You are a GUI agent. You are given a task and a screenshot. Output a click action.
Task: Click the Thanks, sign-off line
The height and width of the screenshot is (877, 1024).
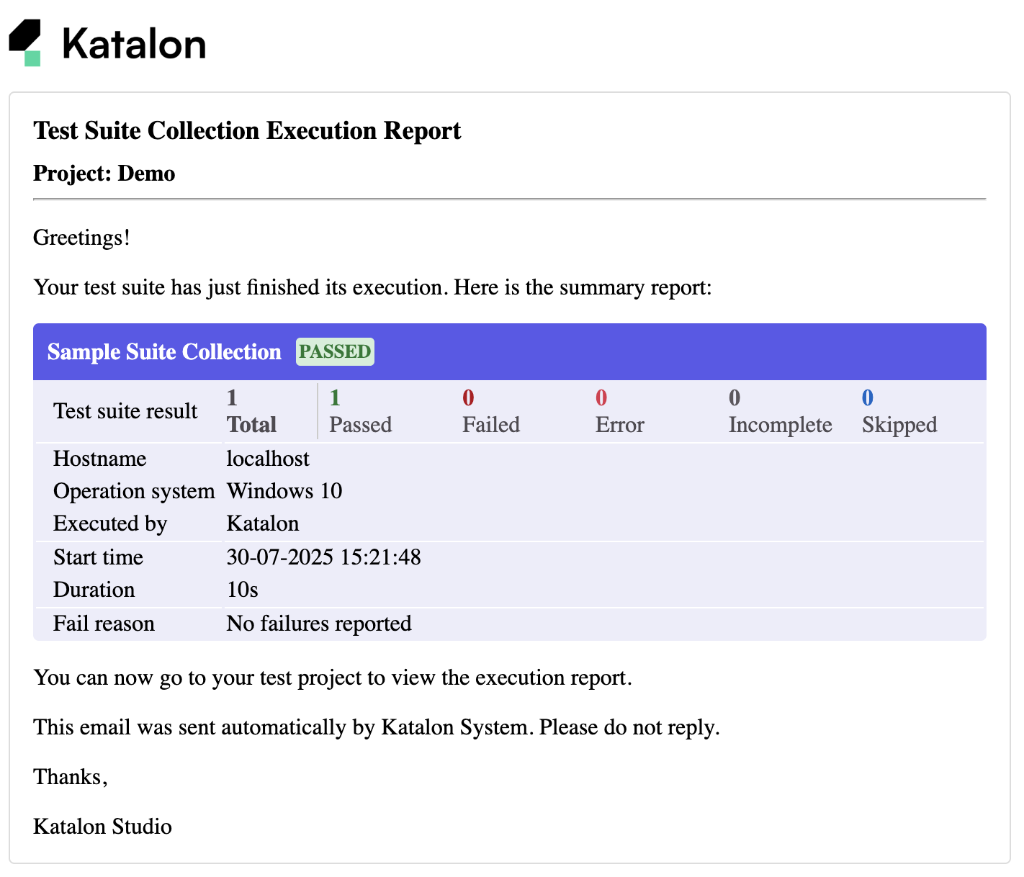click(71, 777)
